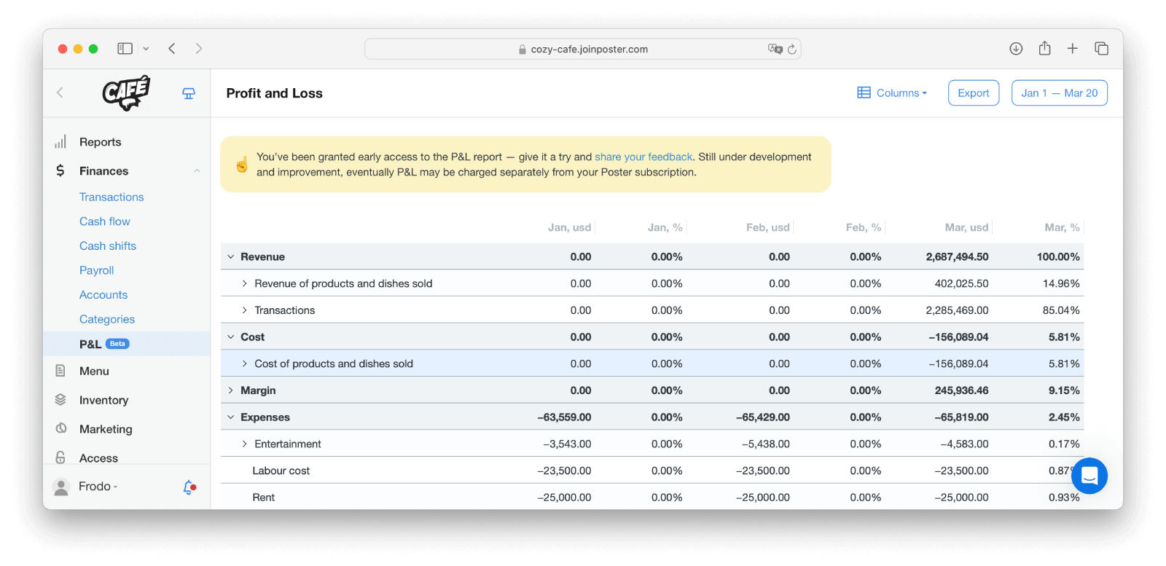Open the Columns dropdown
Image resolution: width=1166 pixels, height=566 pixels.
(x=892, y=93)
